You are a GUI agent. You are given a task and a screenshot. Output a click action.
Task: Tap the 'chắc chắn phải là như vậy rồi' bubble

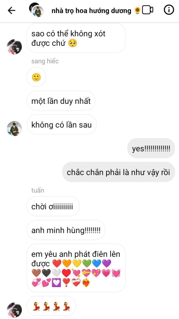click(118, 172)
